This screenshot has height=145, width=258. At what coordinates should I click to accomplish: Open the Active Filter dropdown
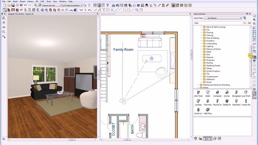point(223,18)
